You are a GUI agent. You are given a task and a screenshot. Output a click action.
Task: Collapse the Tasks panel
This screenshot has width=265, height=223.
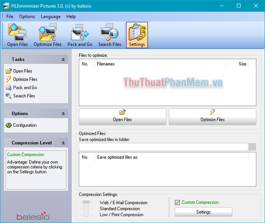coord(63,60)
